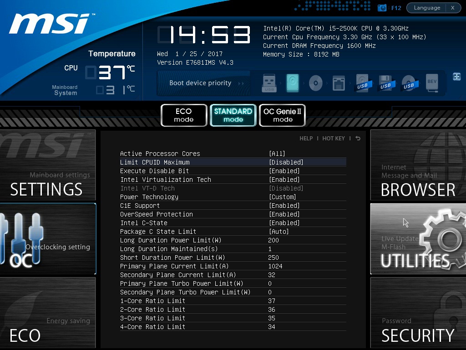
Task: Click the System temperature 31°C readout
Action: (x=115, y=90)
